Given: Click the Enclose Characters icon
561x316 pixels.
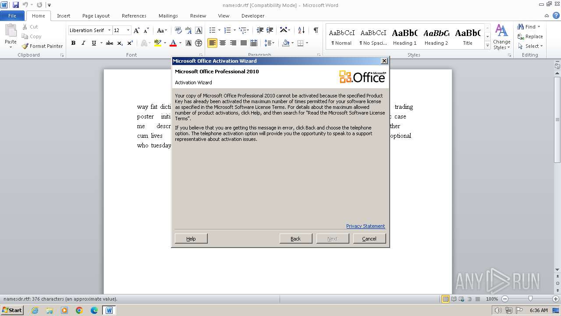Looking at the screenshot, I should click(199, 43).
